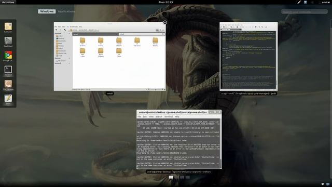The image size is (332, 187).
Task: Click the 'install' window caption label
Action: [109, 94]
